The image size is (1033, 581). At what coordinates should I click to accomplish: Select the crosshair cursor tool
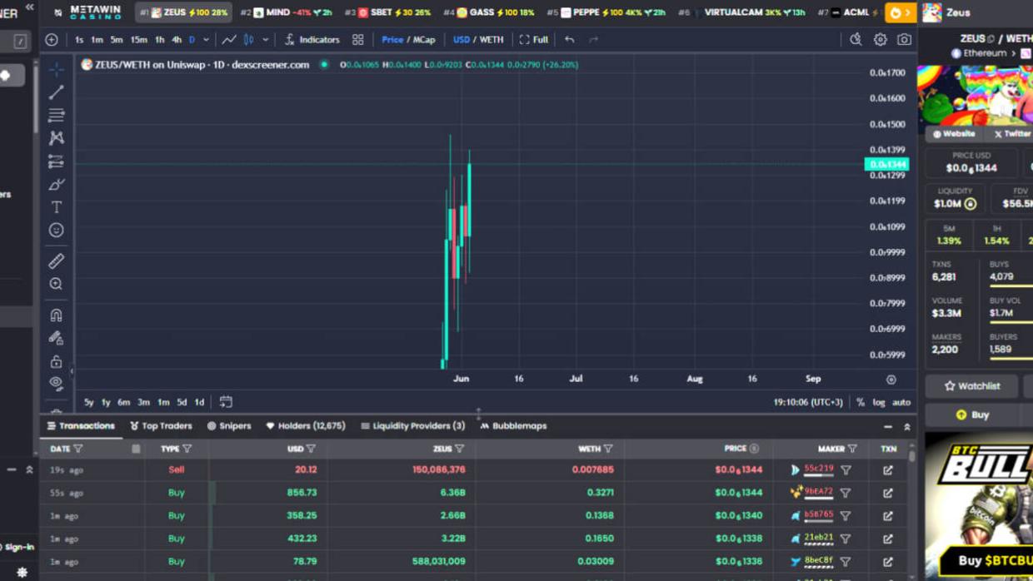[56, 69]
